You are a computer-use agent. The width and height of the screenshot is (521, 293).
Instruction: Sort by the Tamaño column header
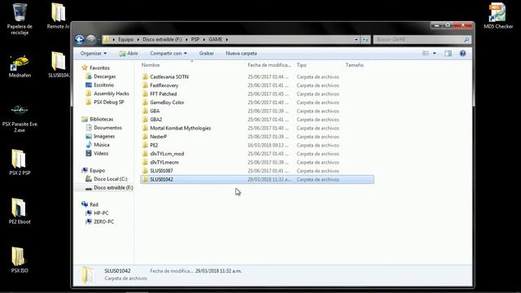pyautogui.click(x=355, y=65)
